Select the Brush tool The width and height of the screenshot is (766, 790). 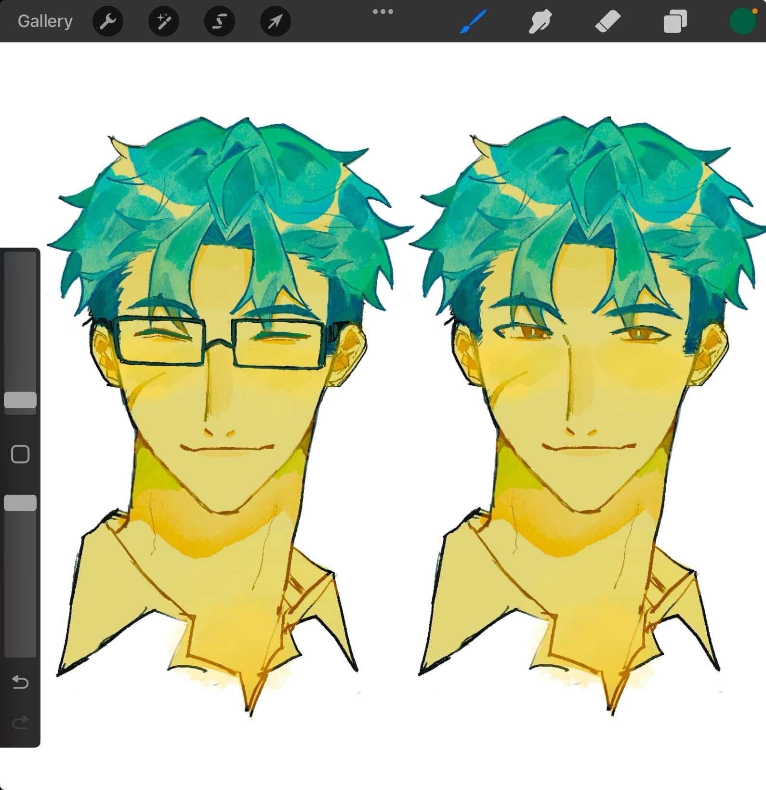click(473, 21)
